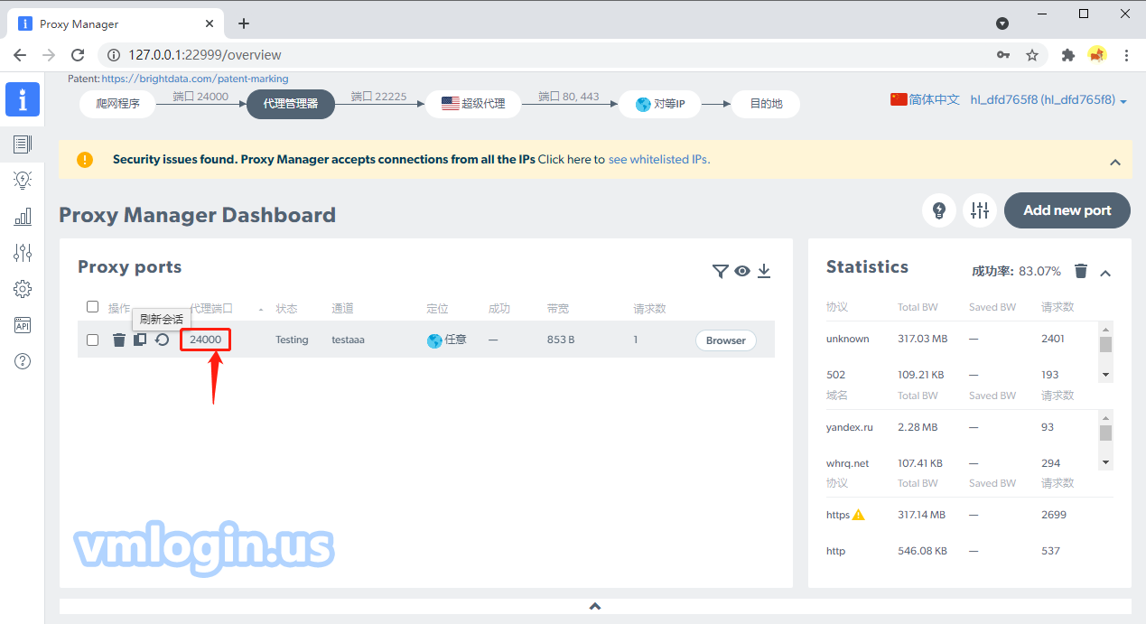This screenshot has width=1146, height=624.
Task: Open the account dropdown hl_dfd765f8
Action: (1048, 100)
